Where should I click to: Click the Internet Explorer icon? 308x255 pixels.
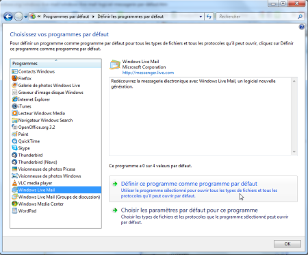point(14,99)
